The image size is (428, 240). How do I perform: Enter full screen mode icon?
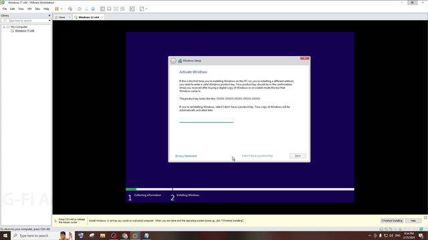pyautogui.click(x=116, y=9)
